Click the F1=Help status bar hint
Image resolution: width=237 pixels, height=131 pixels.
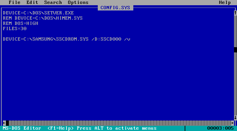point(61,128)
